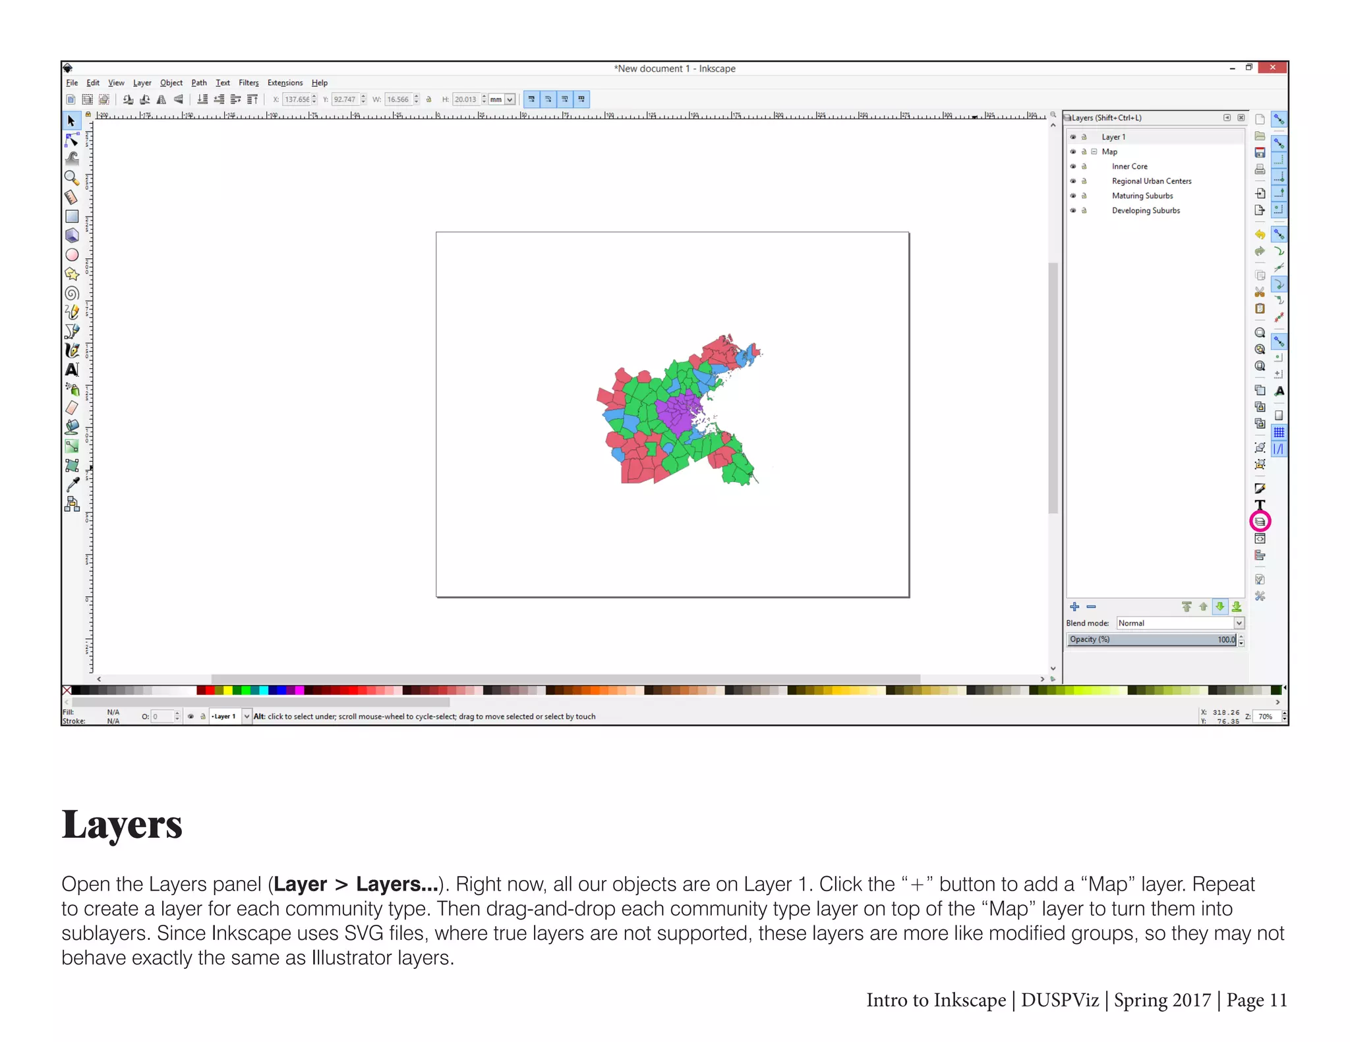Open Layers dialog from command bar
Screen dimensions: 1350x1042
tap(1260, 522)
